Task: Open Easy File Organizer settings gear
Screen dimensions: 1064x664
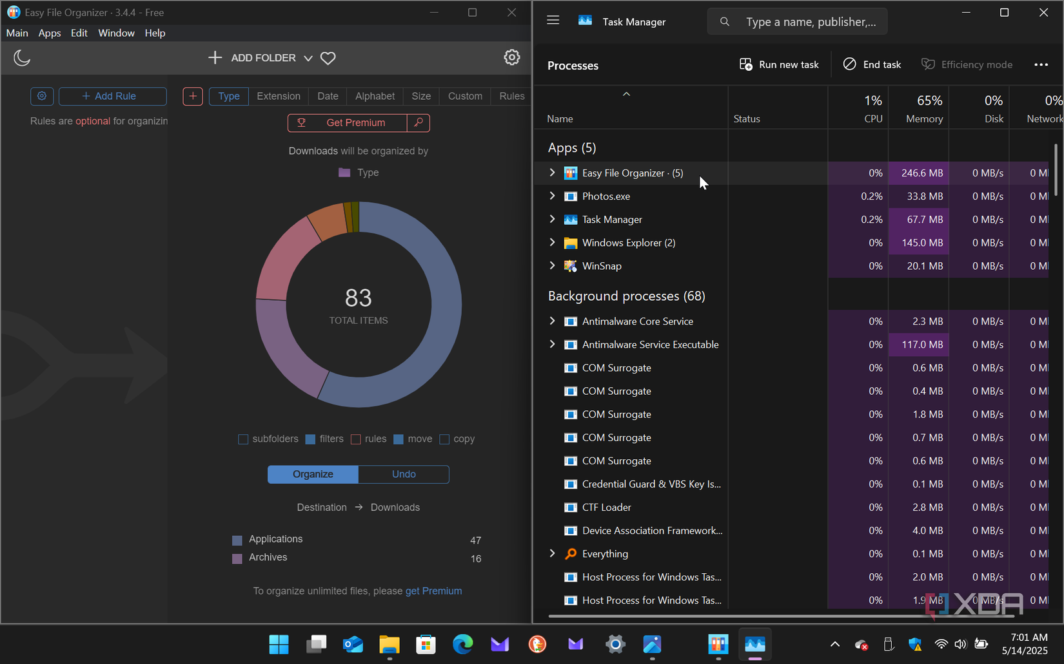Action: click(x=511, y=57)
